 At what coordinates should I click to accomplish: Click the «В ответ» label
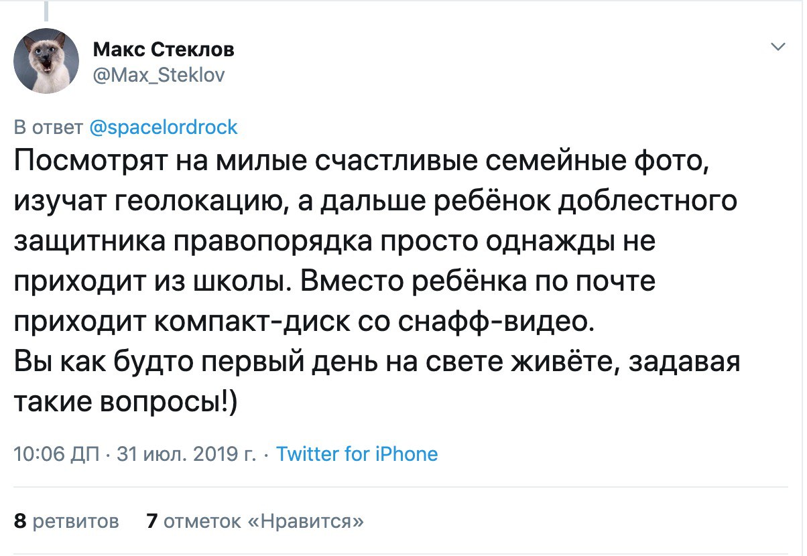coord(48,127)
